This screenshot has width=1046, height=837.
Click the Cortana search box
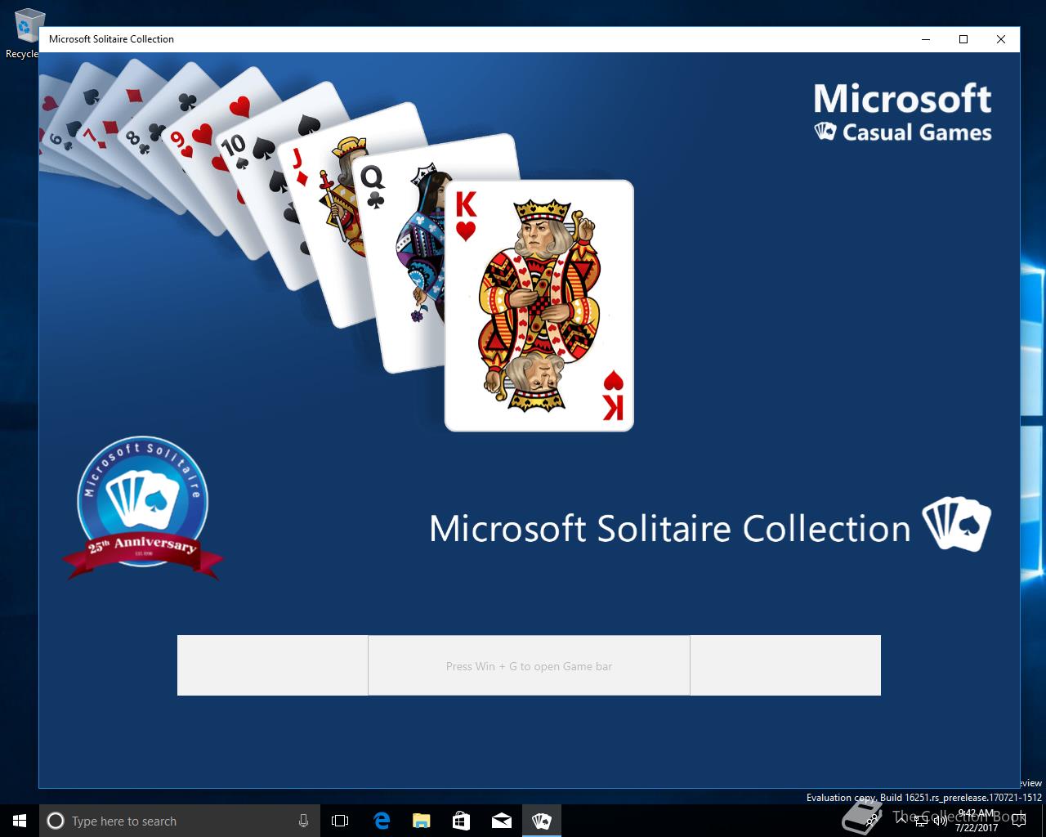[178, 821]
